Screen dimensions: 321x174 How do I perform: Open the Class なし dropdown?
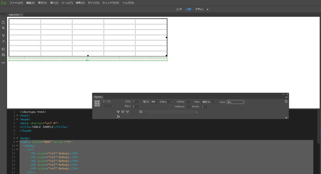(235, 102)
